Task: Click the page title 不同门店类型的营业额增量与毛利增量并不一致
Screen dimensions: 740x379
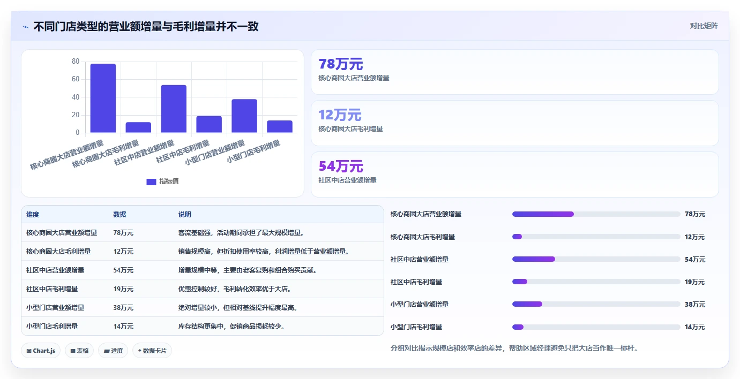Action: click(x=146, y=27)
